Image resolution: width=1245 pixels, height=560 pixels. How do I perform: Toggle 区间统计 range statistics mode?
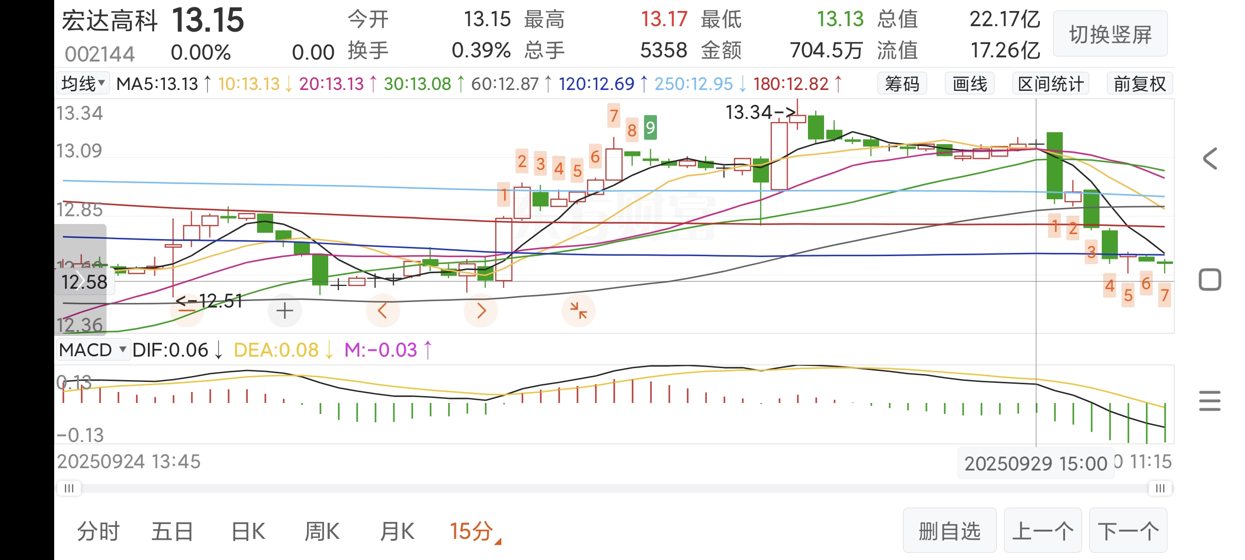click(x=1050, y=84)
